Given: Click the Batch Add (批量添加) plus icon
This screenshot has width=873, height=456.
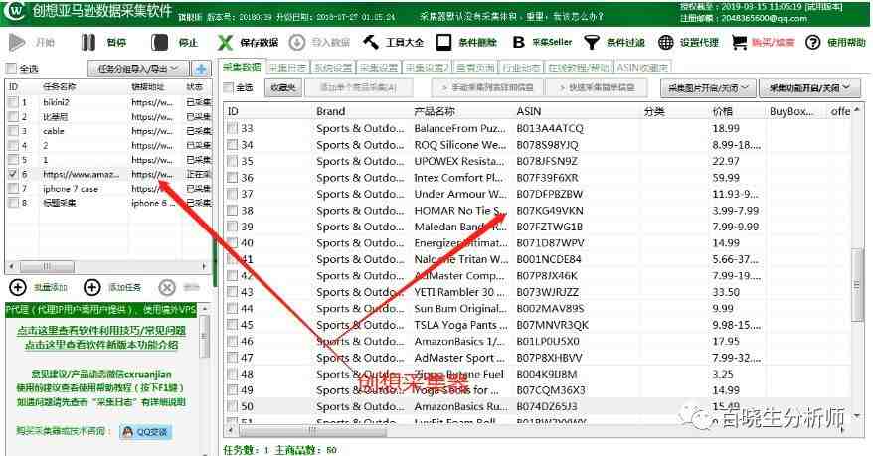Looking at the screenshot, I should pyautogui.click(x=18, y=287).
